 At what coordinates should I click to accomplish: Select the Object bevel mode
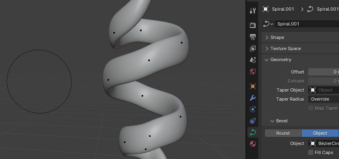coord(320,133)
